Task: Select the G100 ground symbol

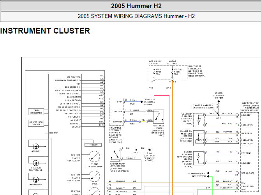Action: pyautogui.click(x=150, y=150)
